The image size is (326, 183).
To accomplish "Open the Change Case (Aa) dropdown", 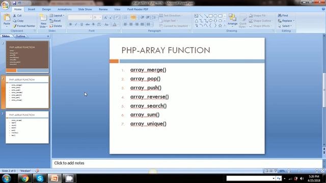I will pyautogui.click(x=107, y=24).
